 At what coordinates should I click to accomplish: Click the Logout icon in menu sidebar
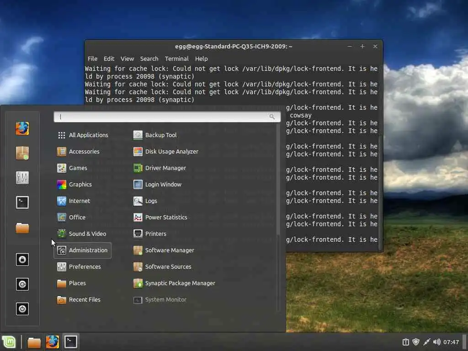22,284
